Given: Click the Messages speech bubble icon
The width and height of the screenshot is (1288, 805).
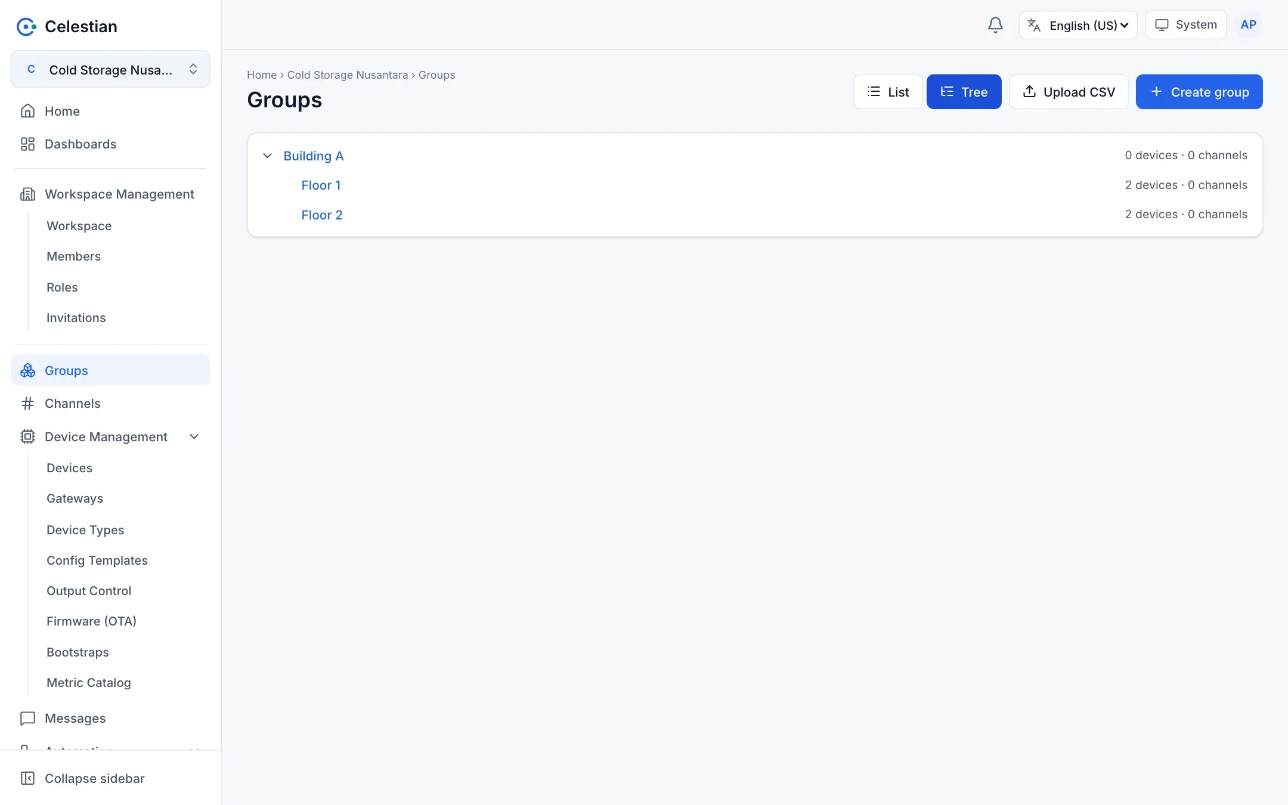Looking at the screenshot, I should pos(27,718).
